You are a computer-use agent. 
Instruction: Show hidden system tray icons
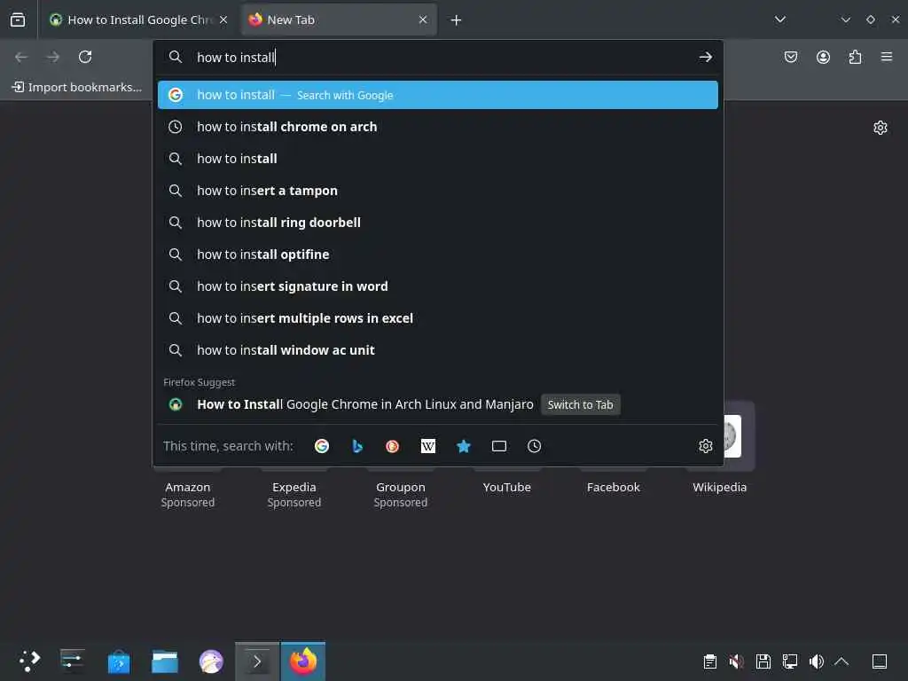click(x=842, y=661)
